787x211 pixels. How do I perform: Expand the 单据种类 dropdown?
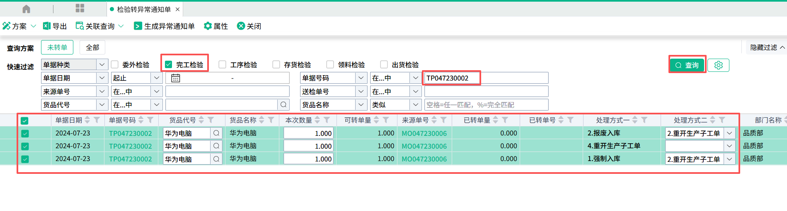pos(102,64)
